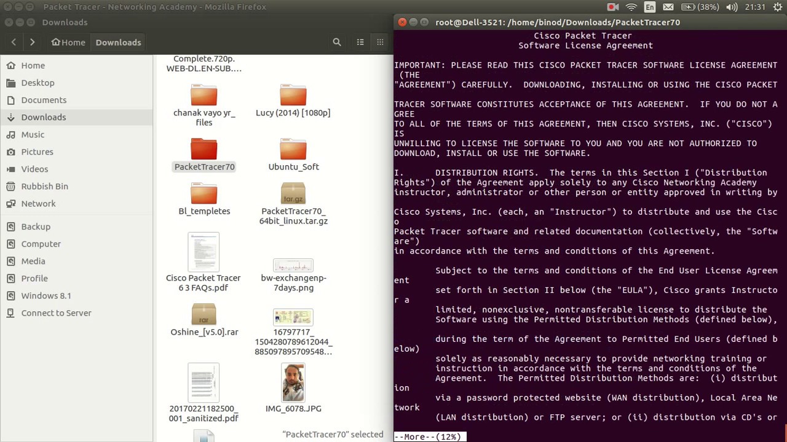This screenshot has height=442, width=787.
Task: Open Desktop in the sidebar
Action: tap(38, 82)
